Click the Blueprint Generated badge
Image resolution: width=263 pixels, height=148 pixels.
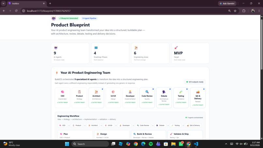click(69, 18)
